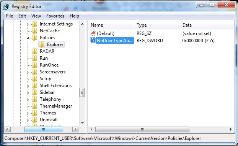238x146 pixels.
Task: Expand the Themes key
Action: click(28, 113)
